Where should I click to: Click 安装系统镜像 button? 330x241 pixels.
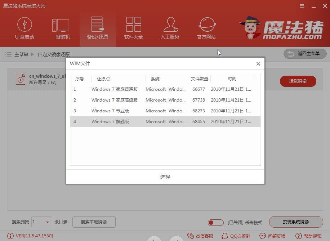[296, 222]
